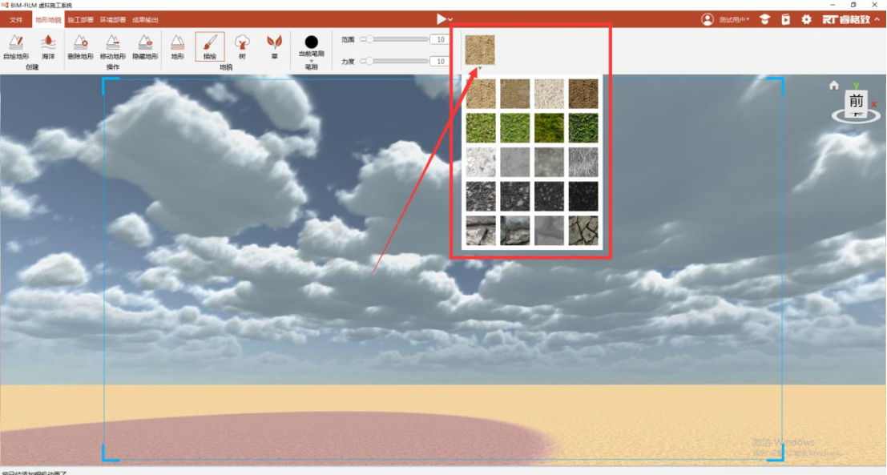The image size is (887, 475).
Task: Open the graduation cap tutorial icon
Action: 764,19
